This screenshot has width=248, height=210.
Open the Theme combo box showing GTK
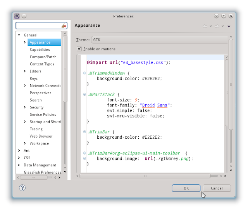(160, 40)
